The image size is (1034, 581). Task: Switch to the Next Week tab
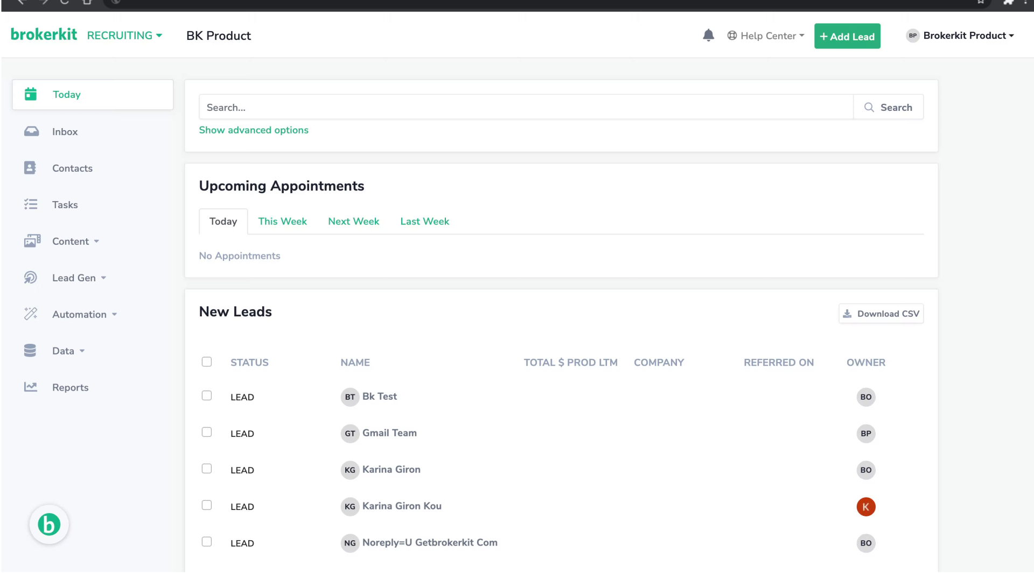tap(353, 222)
